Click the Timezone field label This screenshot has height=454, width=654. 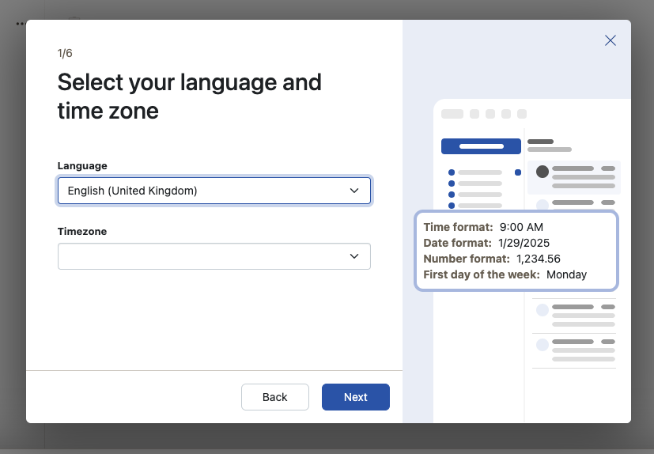82,232
